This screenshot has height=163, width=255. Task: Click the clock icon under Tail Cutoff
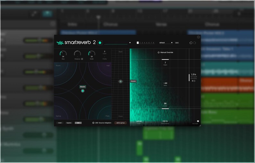[x=193, y=81]
